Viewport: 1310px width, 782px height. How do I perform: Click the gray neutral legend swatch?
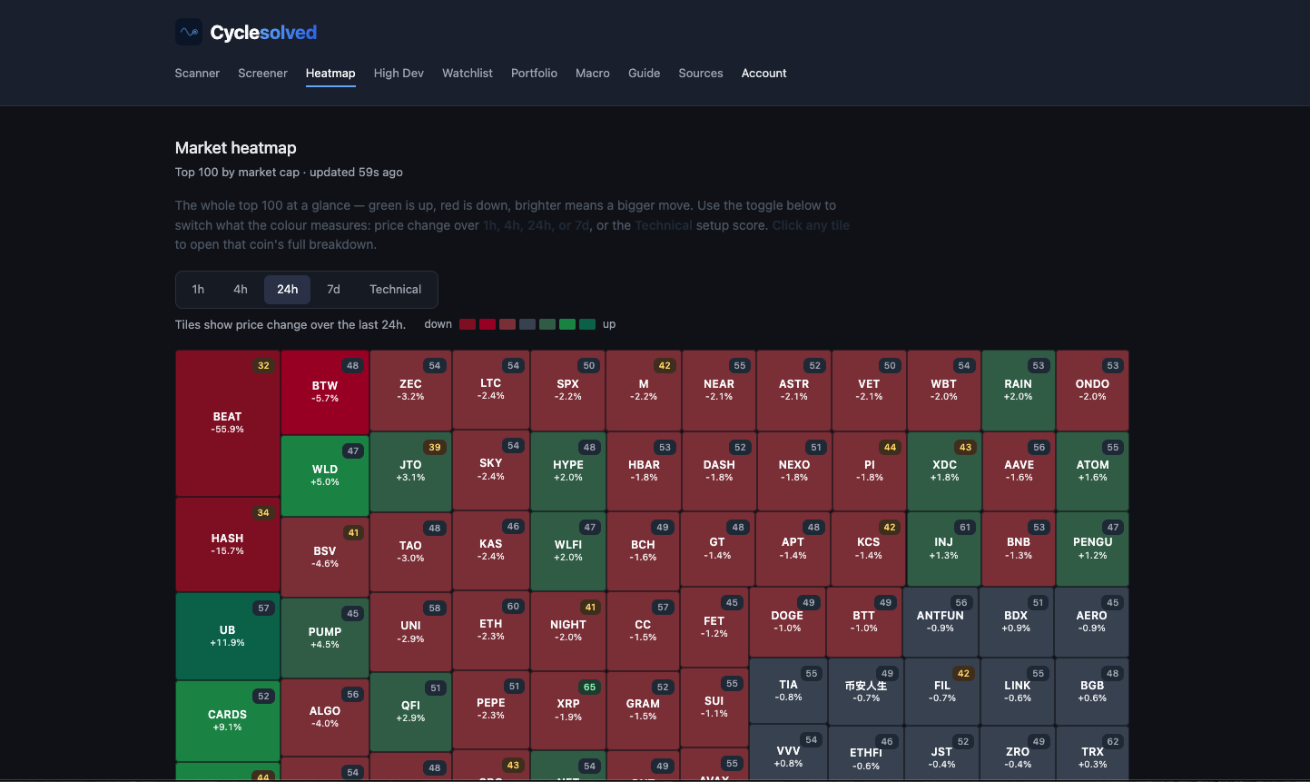point(527,324)
